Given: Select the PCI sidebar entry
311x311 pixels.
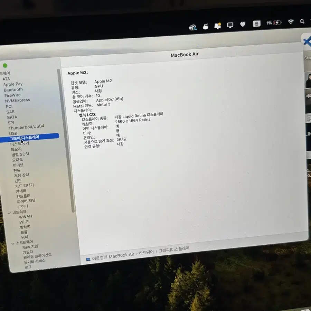Looking at the screenshot, I should 9,106.
